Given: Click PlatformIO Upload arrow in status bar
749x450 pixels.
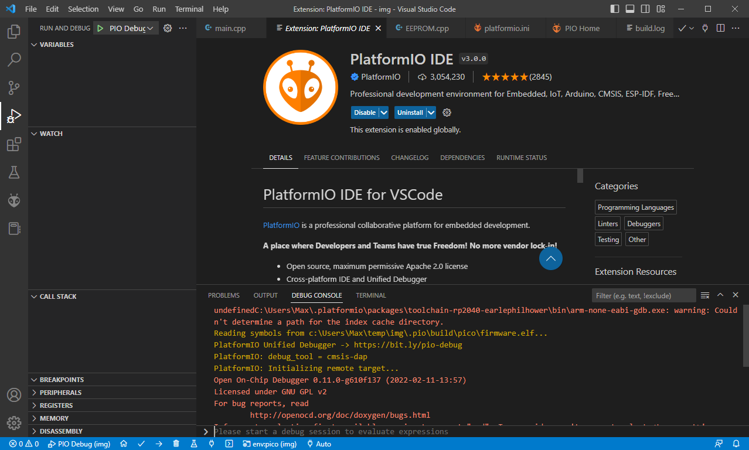Looking at the screenshot, I should coord(159,444).
